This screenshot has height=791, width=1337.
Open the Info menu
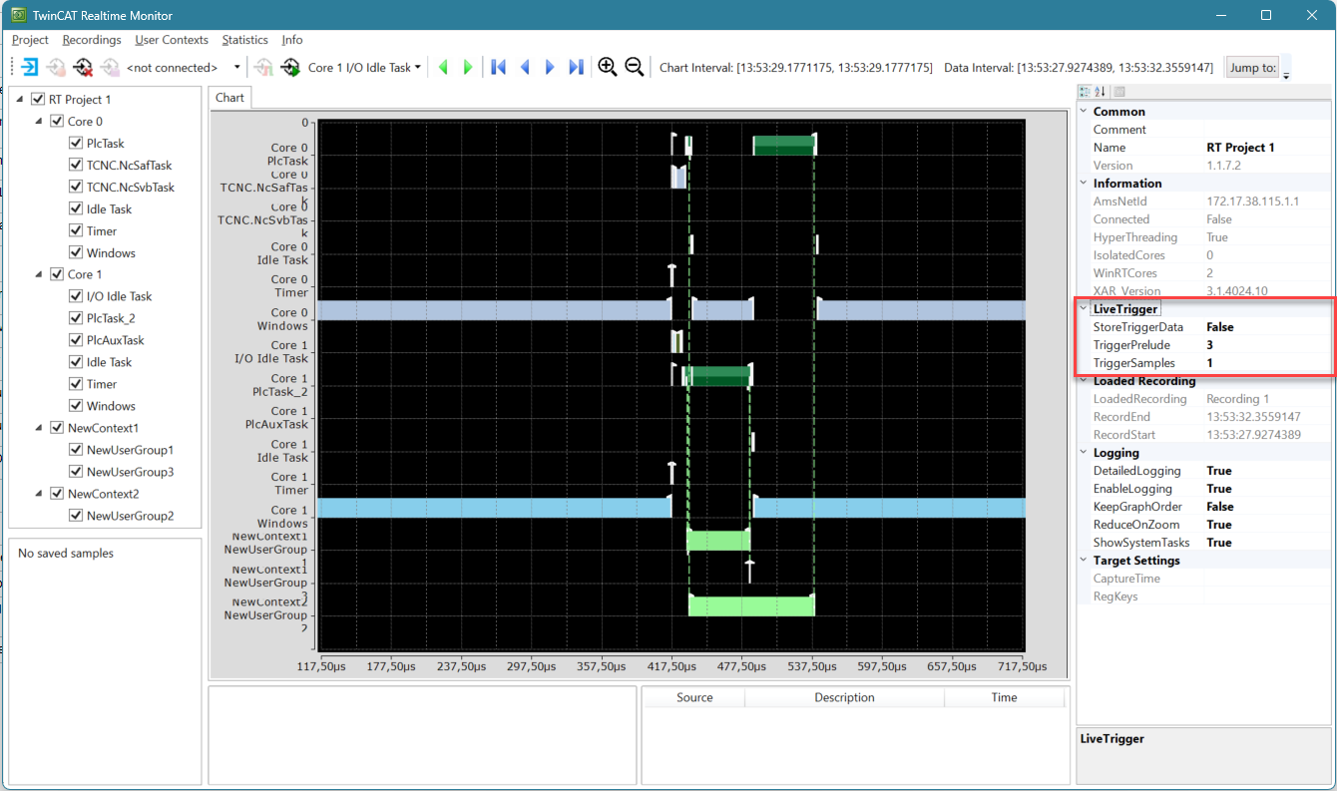(x=292, y=40)
